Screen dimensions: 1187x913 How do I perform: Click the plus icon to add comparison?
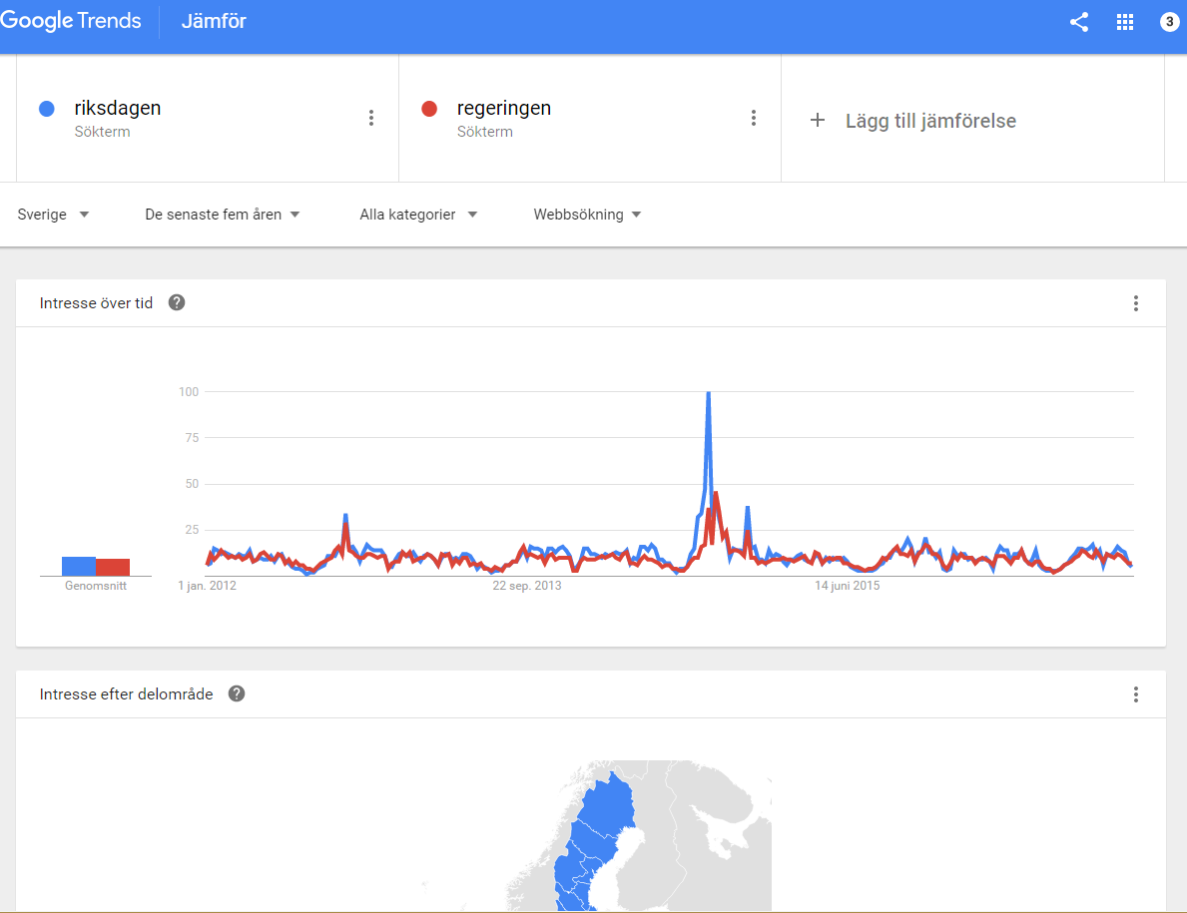click(x=818, y=120)
